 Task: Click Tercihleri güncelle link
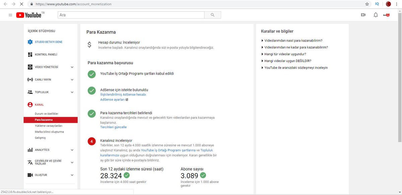[113, 127]
